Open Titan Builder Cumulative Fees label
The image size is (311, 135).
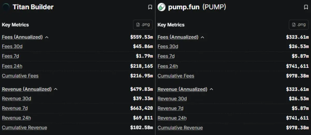pyautogui.click(x=20, y=76)
